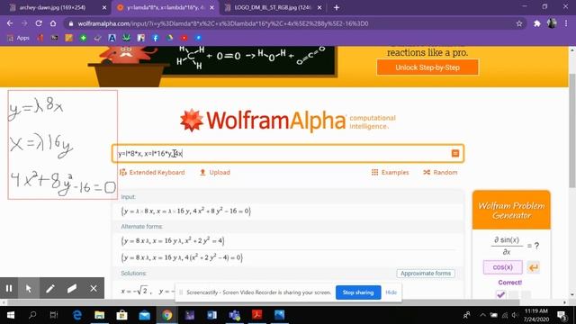Open the Windows notification center
The image size is (576, 324).
tap(562, 315)
